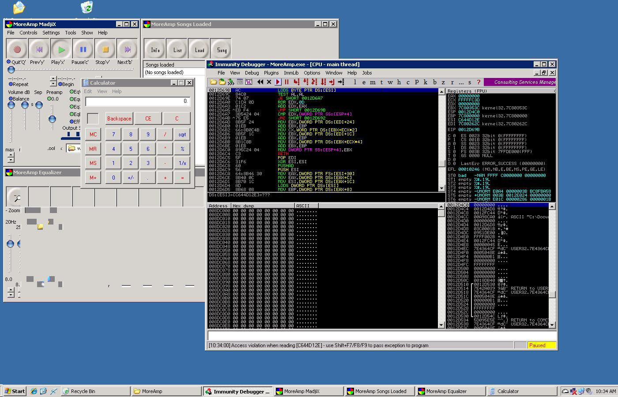Image resolution: width=618 pixels, height=397 pixels.
Task: Open Memory map with 'm' toolbar button
Action: coord(372,82)
